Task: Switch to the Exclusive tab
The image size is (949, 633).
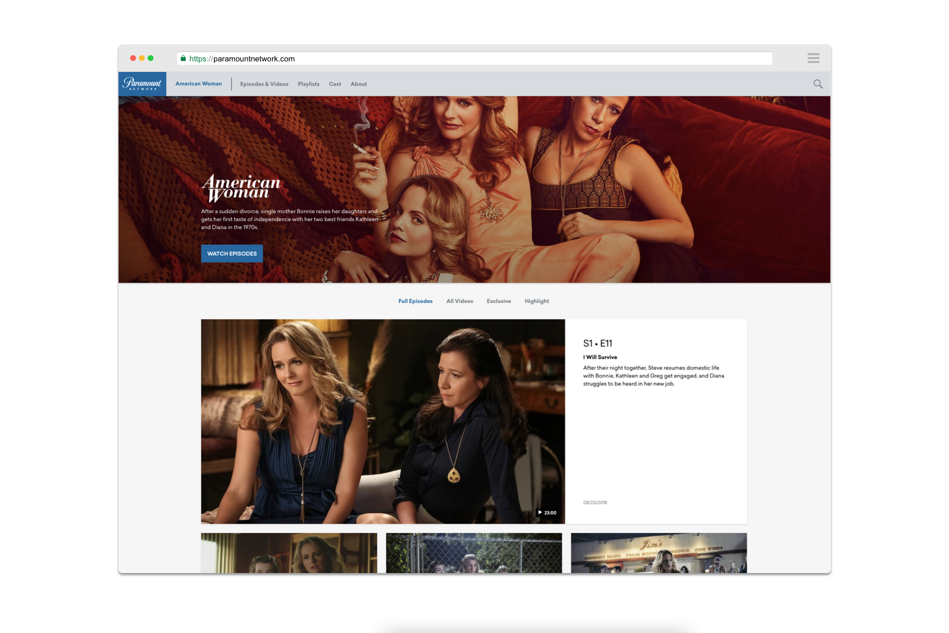Action: (x=498, y=301)
